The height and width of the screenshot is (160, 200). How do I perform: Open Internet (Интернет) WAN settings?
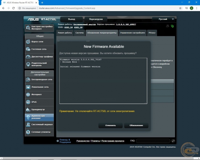[39, 95]
